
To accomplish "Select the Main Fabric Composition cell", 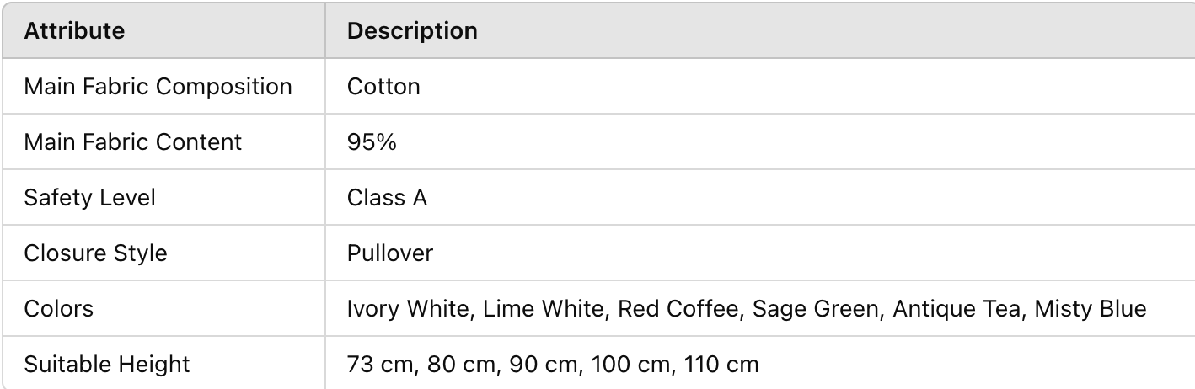I will coord(158,86).
